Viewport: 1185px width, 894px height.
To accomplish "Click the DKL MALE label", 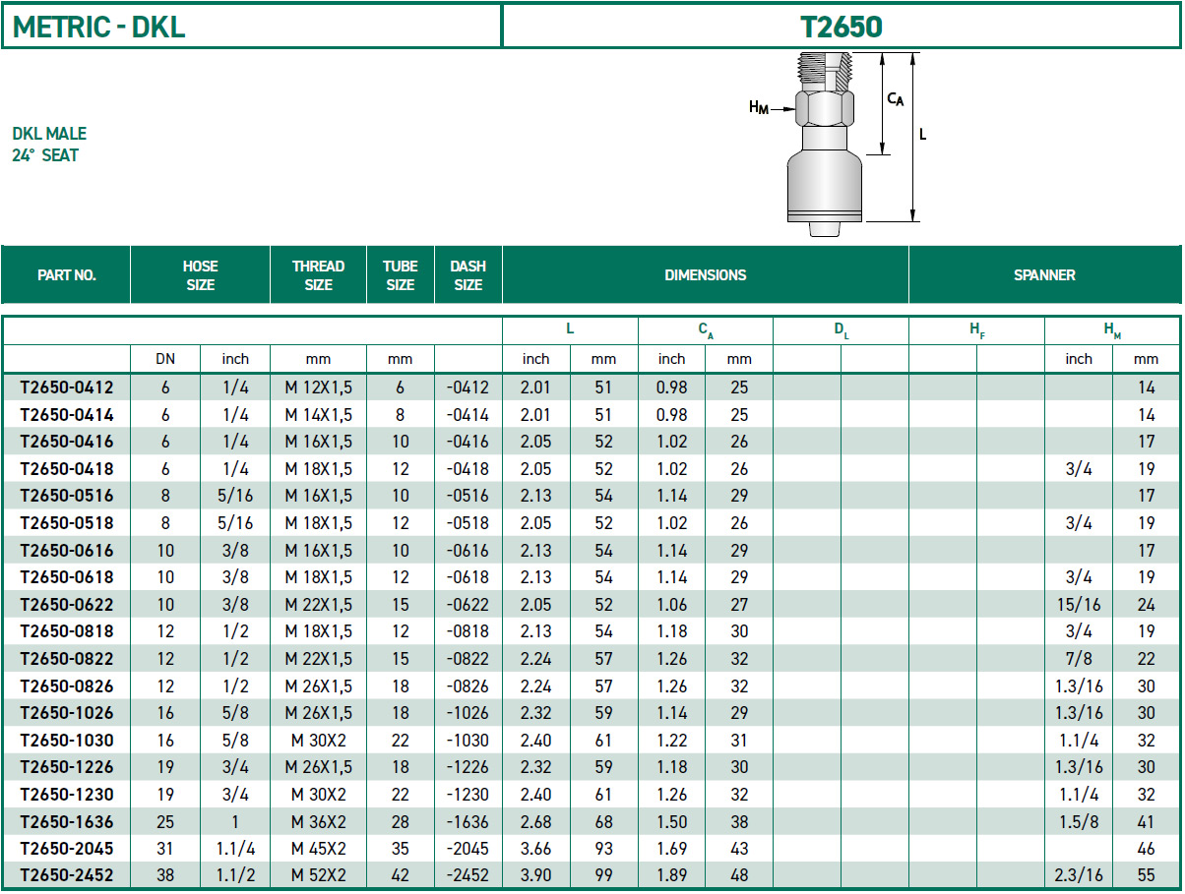I will click(x=49, y=134).
